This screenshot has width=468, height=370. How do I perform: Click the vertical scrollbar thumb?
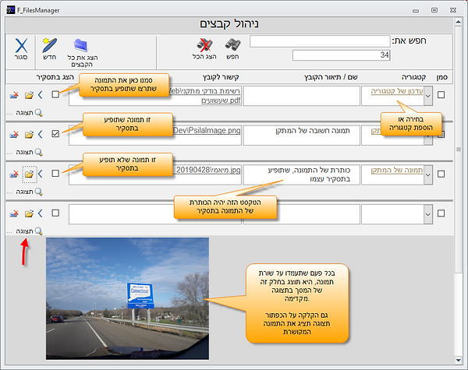click(458, 149)
